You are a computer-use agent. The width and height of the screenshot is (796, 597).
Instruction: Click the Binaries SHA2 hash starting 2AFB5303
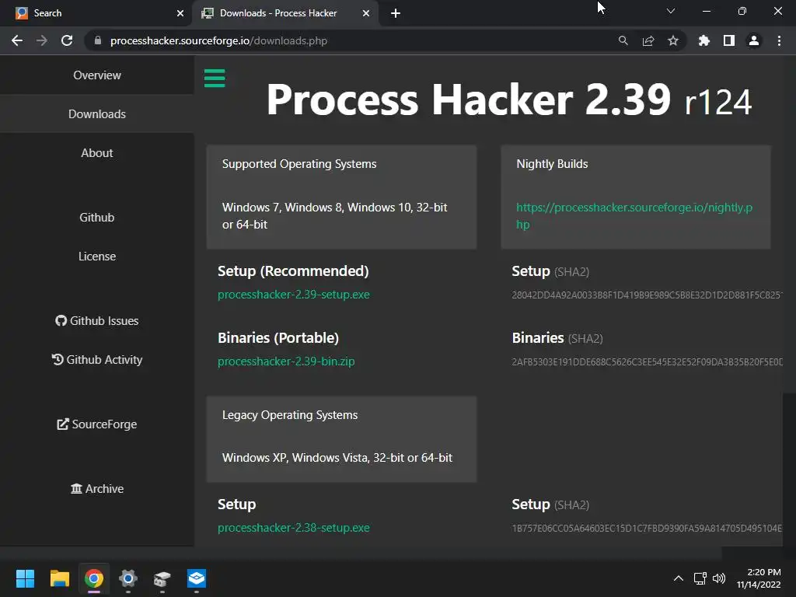(x=647, y=362)
